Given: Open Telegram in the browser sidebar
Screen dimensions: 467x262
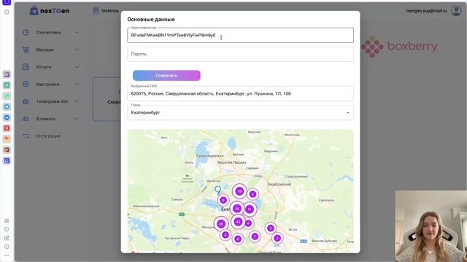Looking at the screenshot, I should pyautogui.click(x=7, y=107).
